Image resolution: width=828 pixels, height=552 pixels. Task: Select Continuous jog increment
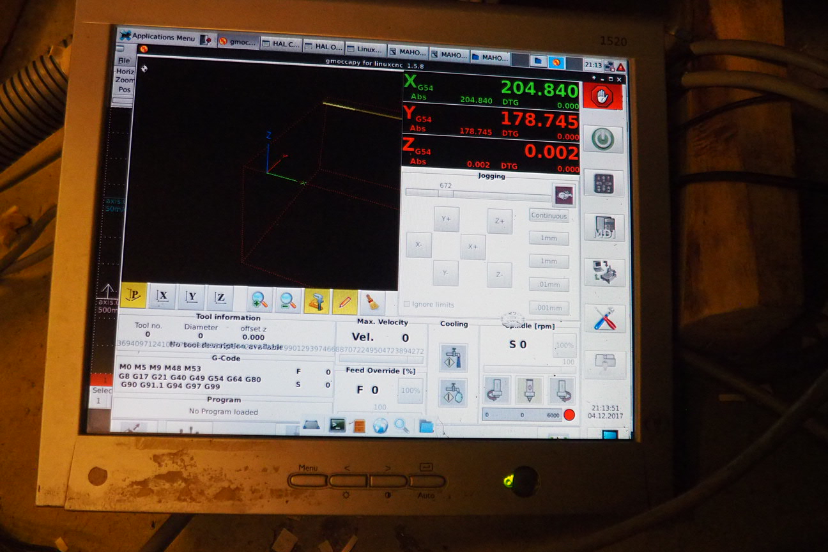click(x=549, y=216)
